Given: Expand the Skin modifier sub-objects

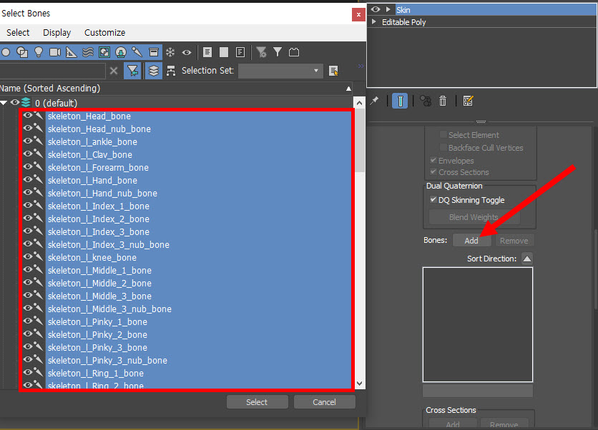Looking at the screenshot, I should (388, 9).
